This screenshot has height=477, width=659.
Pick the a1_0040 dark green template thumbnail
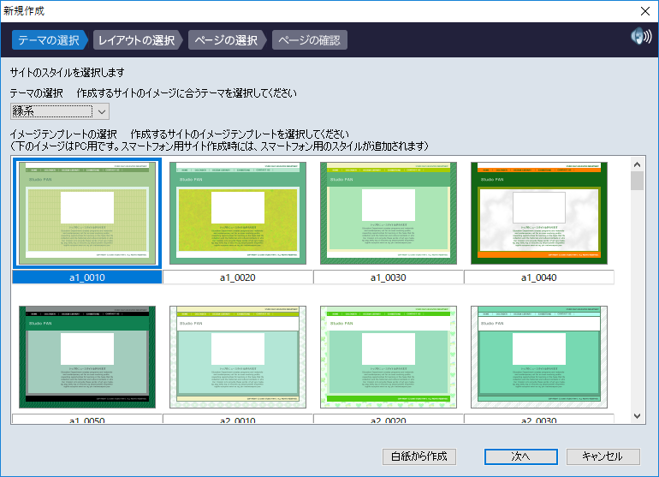tap(538, 212)
